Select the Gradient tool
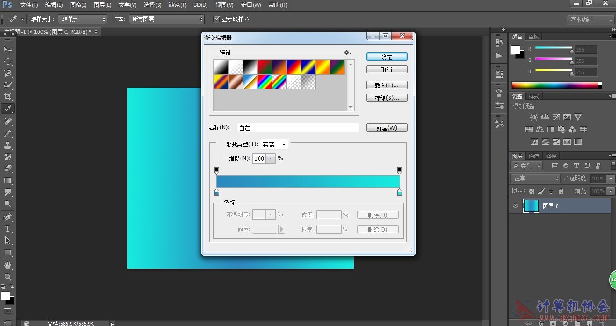Screen dimensions: 616x326 pyautogui.click(x=8, y=181)
